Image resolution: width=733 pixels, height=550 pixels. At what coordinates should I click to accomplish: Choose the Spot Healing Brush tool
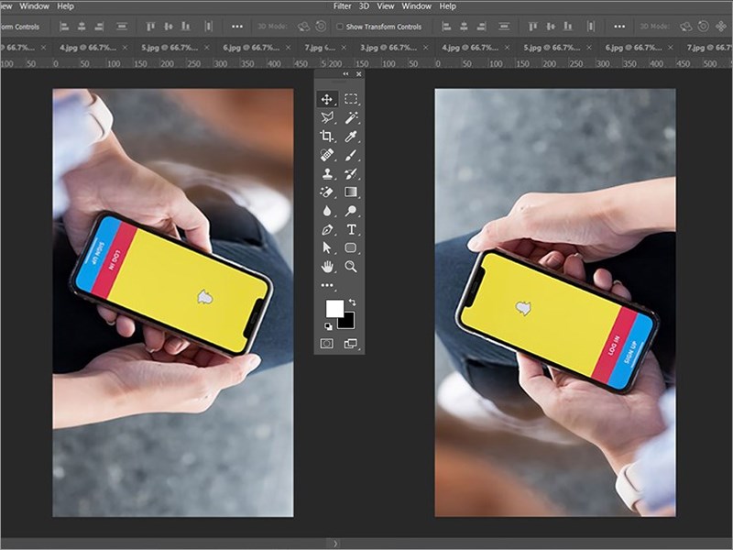click(327, 155)
